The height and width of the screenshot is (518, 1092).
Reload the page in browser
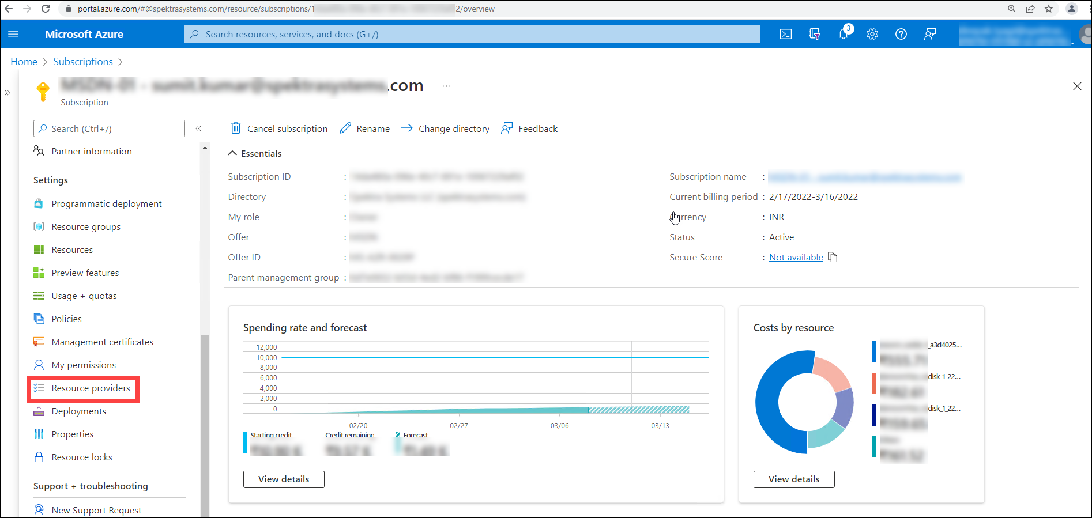46,9
